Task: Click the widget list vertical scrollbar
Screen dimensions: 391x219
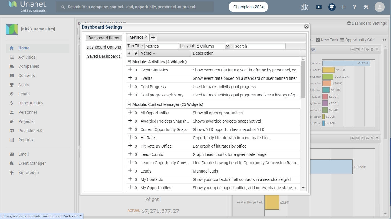Action: pos(303,80)
